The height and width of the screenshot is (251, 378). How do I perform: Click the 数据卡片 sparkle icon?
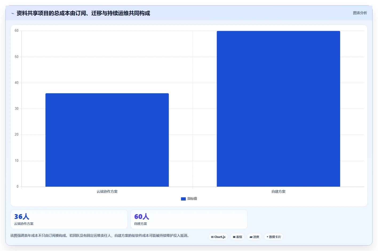[267, 237]
